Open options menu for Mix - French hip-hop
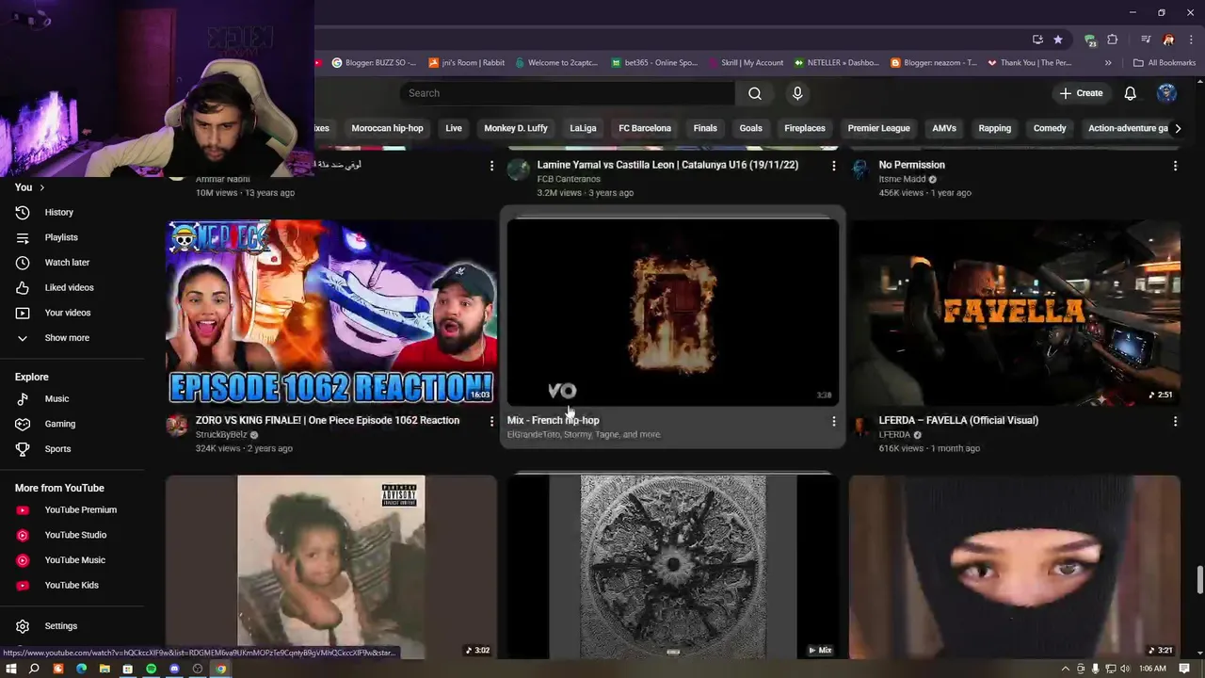This screenshot has width=1205, height=678. point(833,421)
